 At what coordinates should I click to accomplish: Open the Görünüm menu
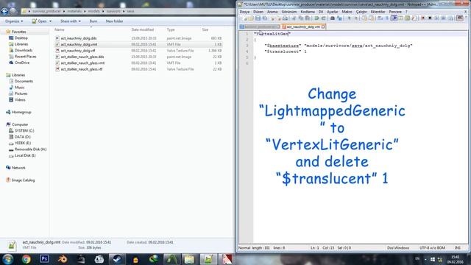tap(289, 12)
